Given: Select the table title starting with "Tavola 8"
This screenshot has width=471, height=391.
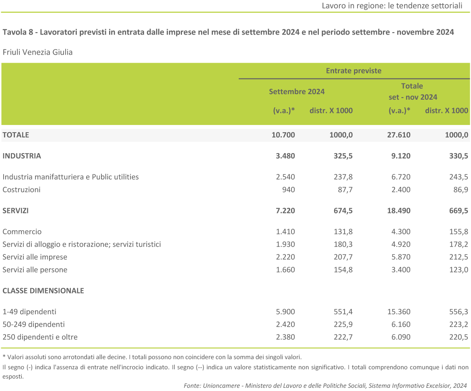Looking at the screenshot, I should point(228,32).
